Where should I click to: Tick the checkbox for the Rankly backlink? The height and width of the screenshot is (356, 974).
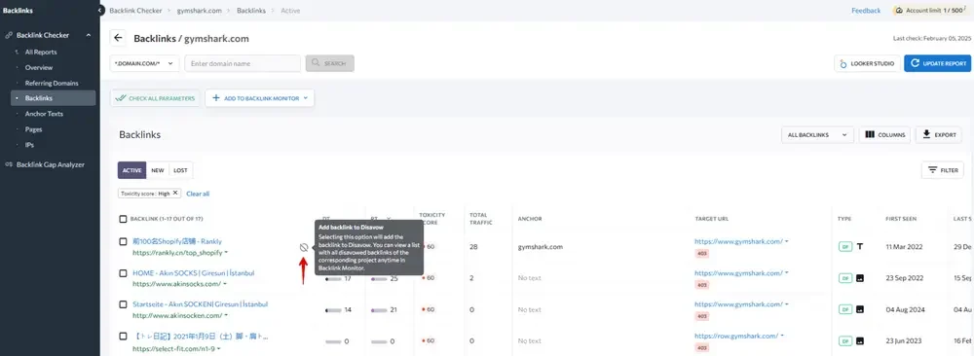pyautogui.click(x=123, y=241)
